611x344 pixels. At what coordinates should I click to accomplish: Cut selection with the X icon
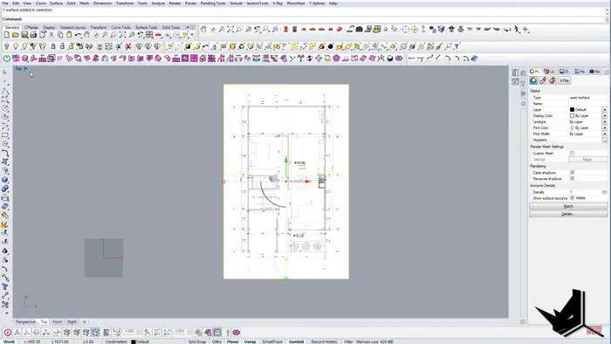pyautogui.click(x=51, y=35)
